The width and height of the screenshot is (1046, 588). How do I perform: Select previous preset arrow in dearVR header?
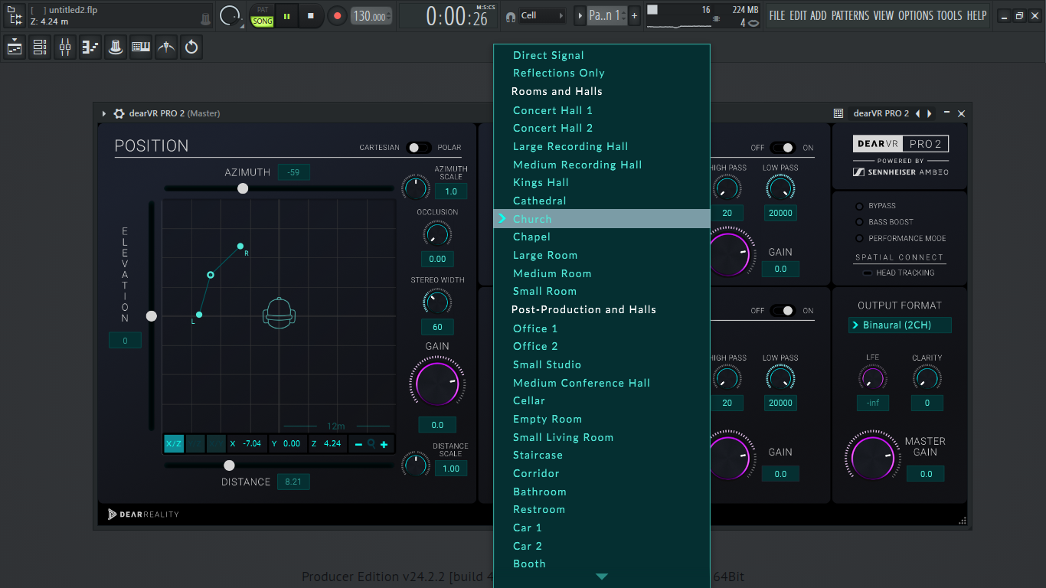917,113
